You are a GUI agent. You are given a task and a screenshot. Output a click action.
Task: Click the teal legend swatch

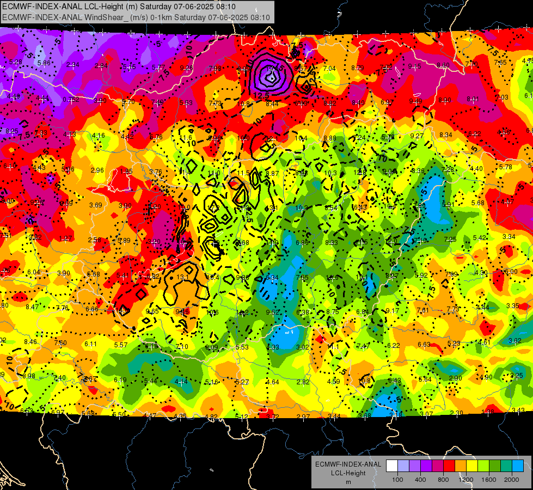506,466
